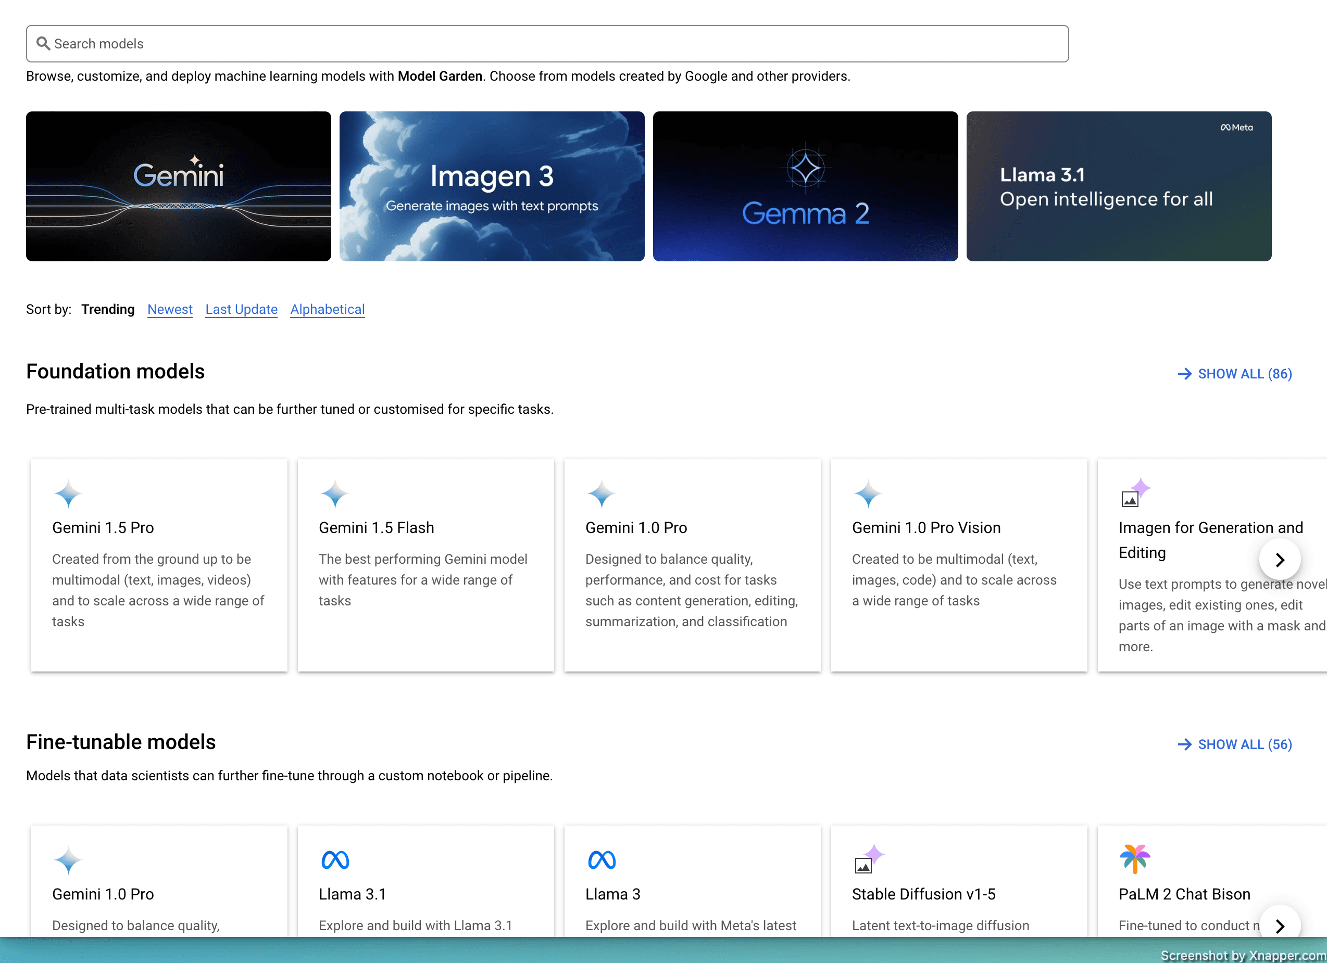This screenshot has width=1327, height=963.
Task: Sort models by Last Update
Action: 241,309
